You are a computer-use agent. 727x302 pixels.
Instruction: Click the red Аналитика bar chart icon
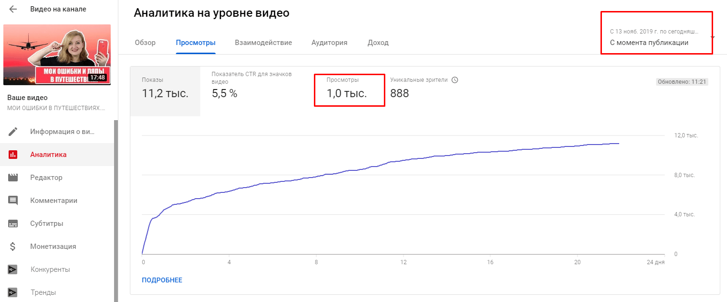coord(13,155)
